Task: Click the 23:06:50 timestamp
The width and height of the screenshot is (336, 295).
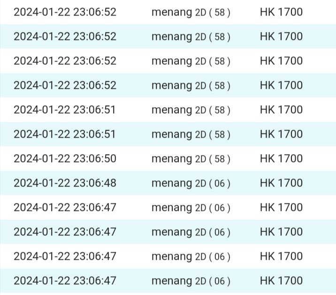Action: tap(65, 159)
